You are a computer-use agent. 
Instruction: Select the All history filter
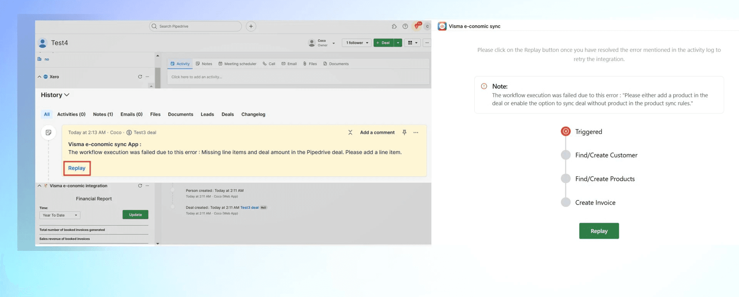(x=47, y=114)
